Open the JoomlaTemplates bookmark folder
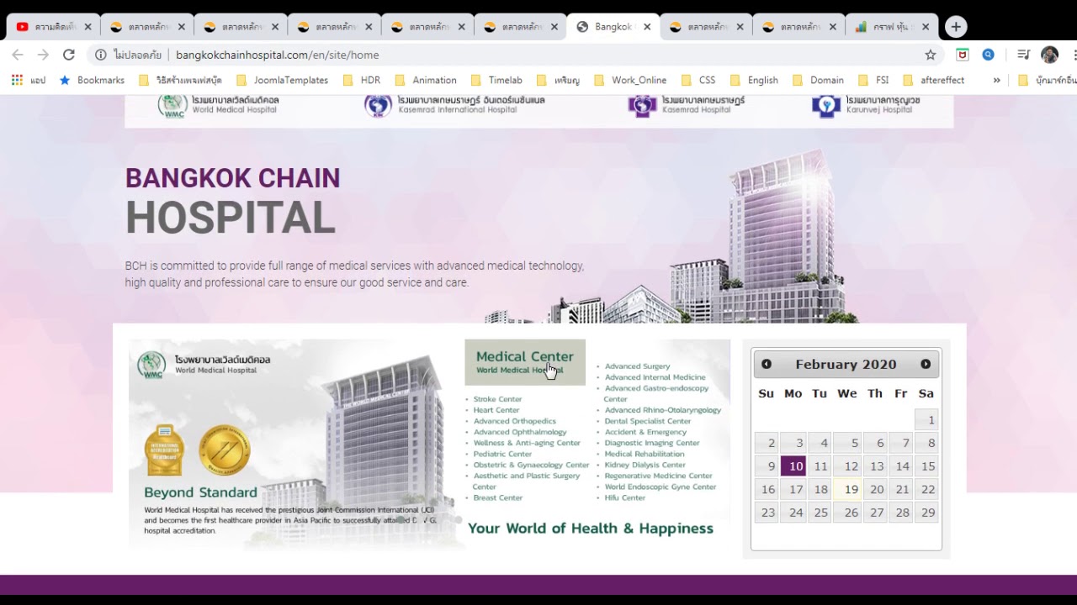 pos(283,80)
